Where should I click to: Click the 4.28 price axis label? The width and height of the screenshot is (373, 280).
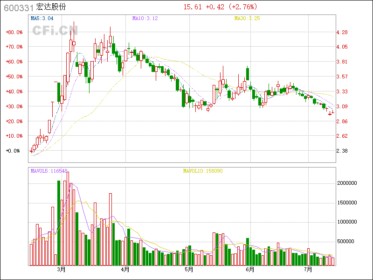tap(342, 32)
